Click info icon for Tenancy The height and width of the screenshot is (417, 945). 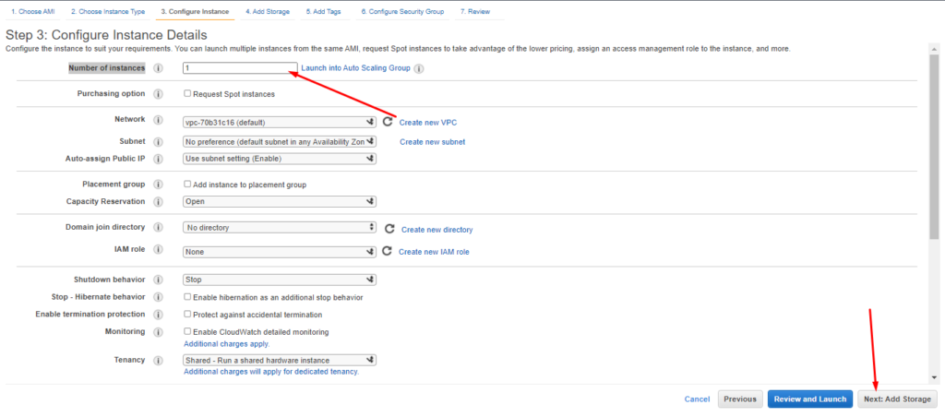159,361
